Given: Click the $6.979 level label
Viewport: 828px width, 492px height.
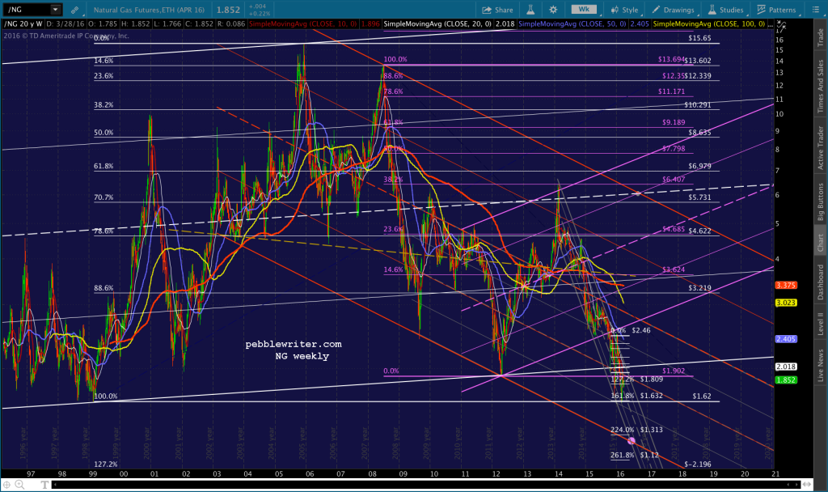Looking at the screenshot, I should pyautogui.click(x=699, y=166).
